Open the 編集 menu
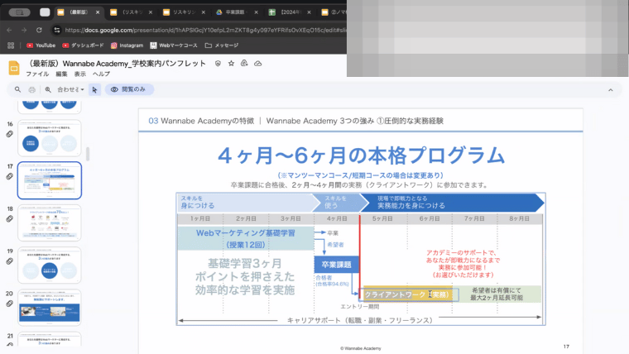Screen dimensions: 629x354 point(61,74)
